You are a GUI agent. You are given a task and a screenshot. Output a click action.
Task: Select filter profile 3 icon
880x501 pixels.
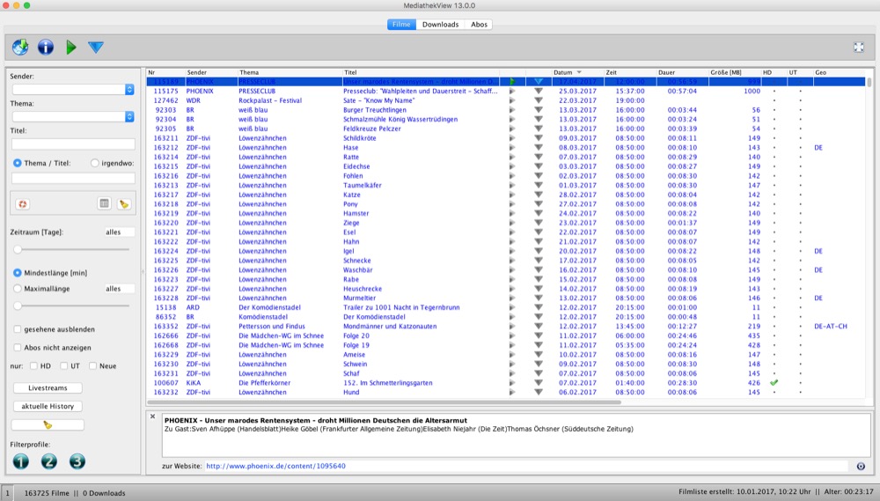(x=77, y=461)
